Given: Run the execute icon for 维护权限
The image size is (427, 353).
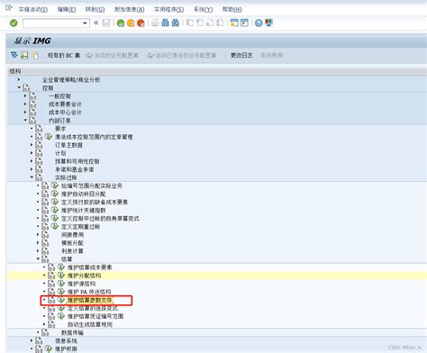Looking at the screenshot, I should [49, 348].
